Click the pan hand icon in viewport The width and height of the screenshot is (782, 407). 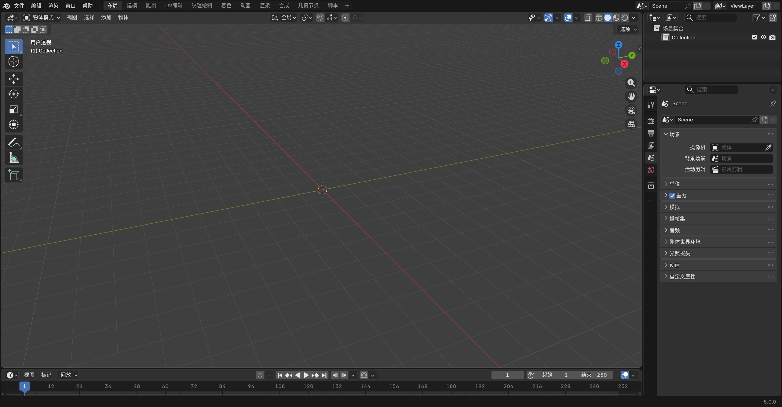pyautogui.click(x=631, y=96)
